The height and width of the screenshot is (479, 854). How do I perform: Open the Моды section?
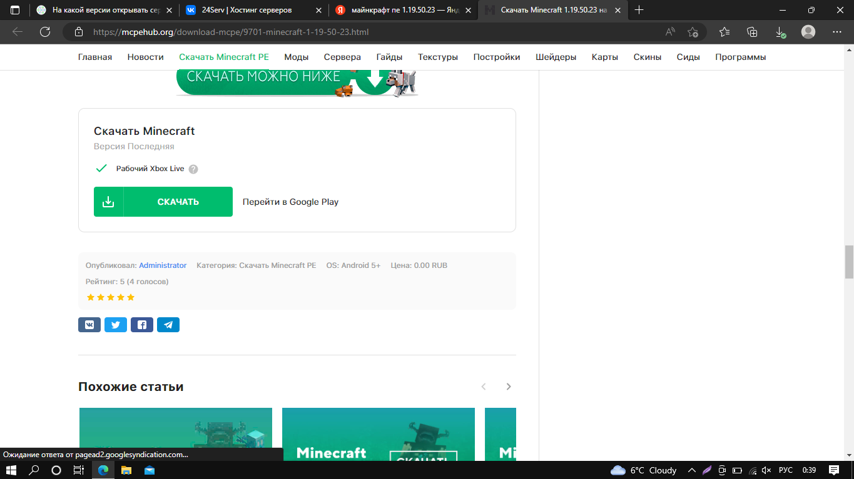(x=297, y=57)
